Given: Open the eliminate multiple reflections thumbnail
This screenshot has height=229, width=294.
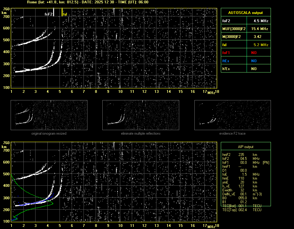Looking at the screenshot, I should pos(141,115).
